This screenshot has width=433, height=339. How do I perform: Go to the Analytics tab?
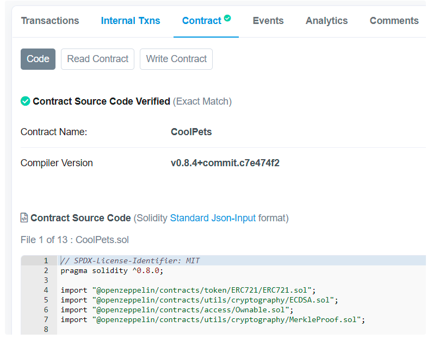point(327,21)
